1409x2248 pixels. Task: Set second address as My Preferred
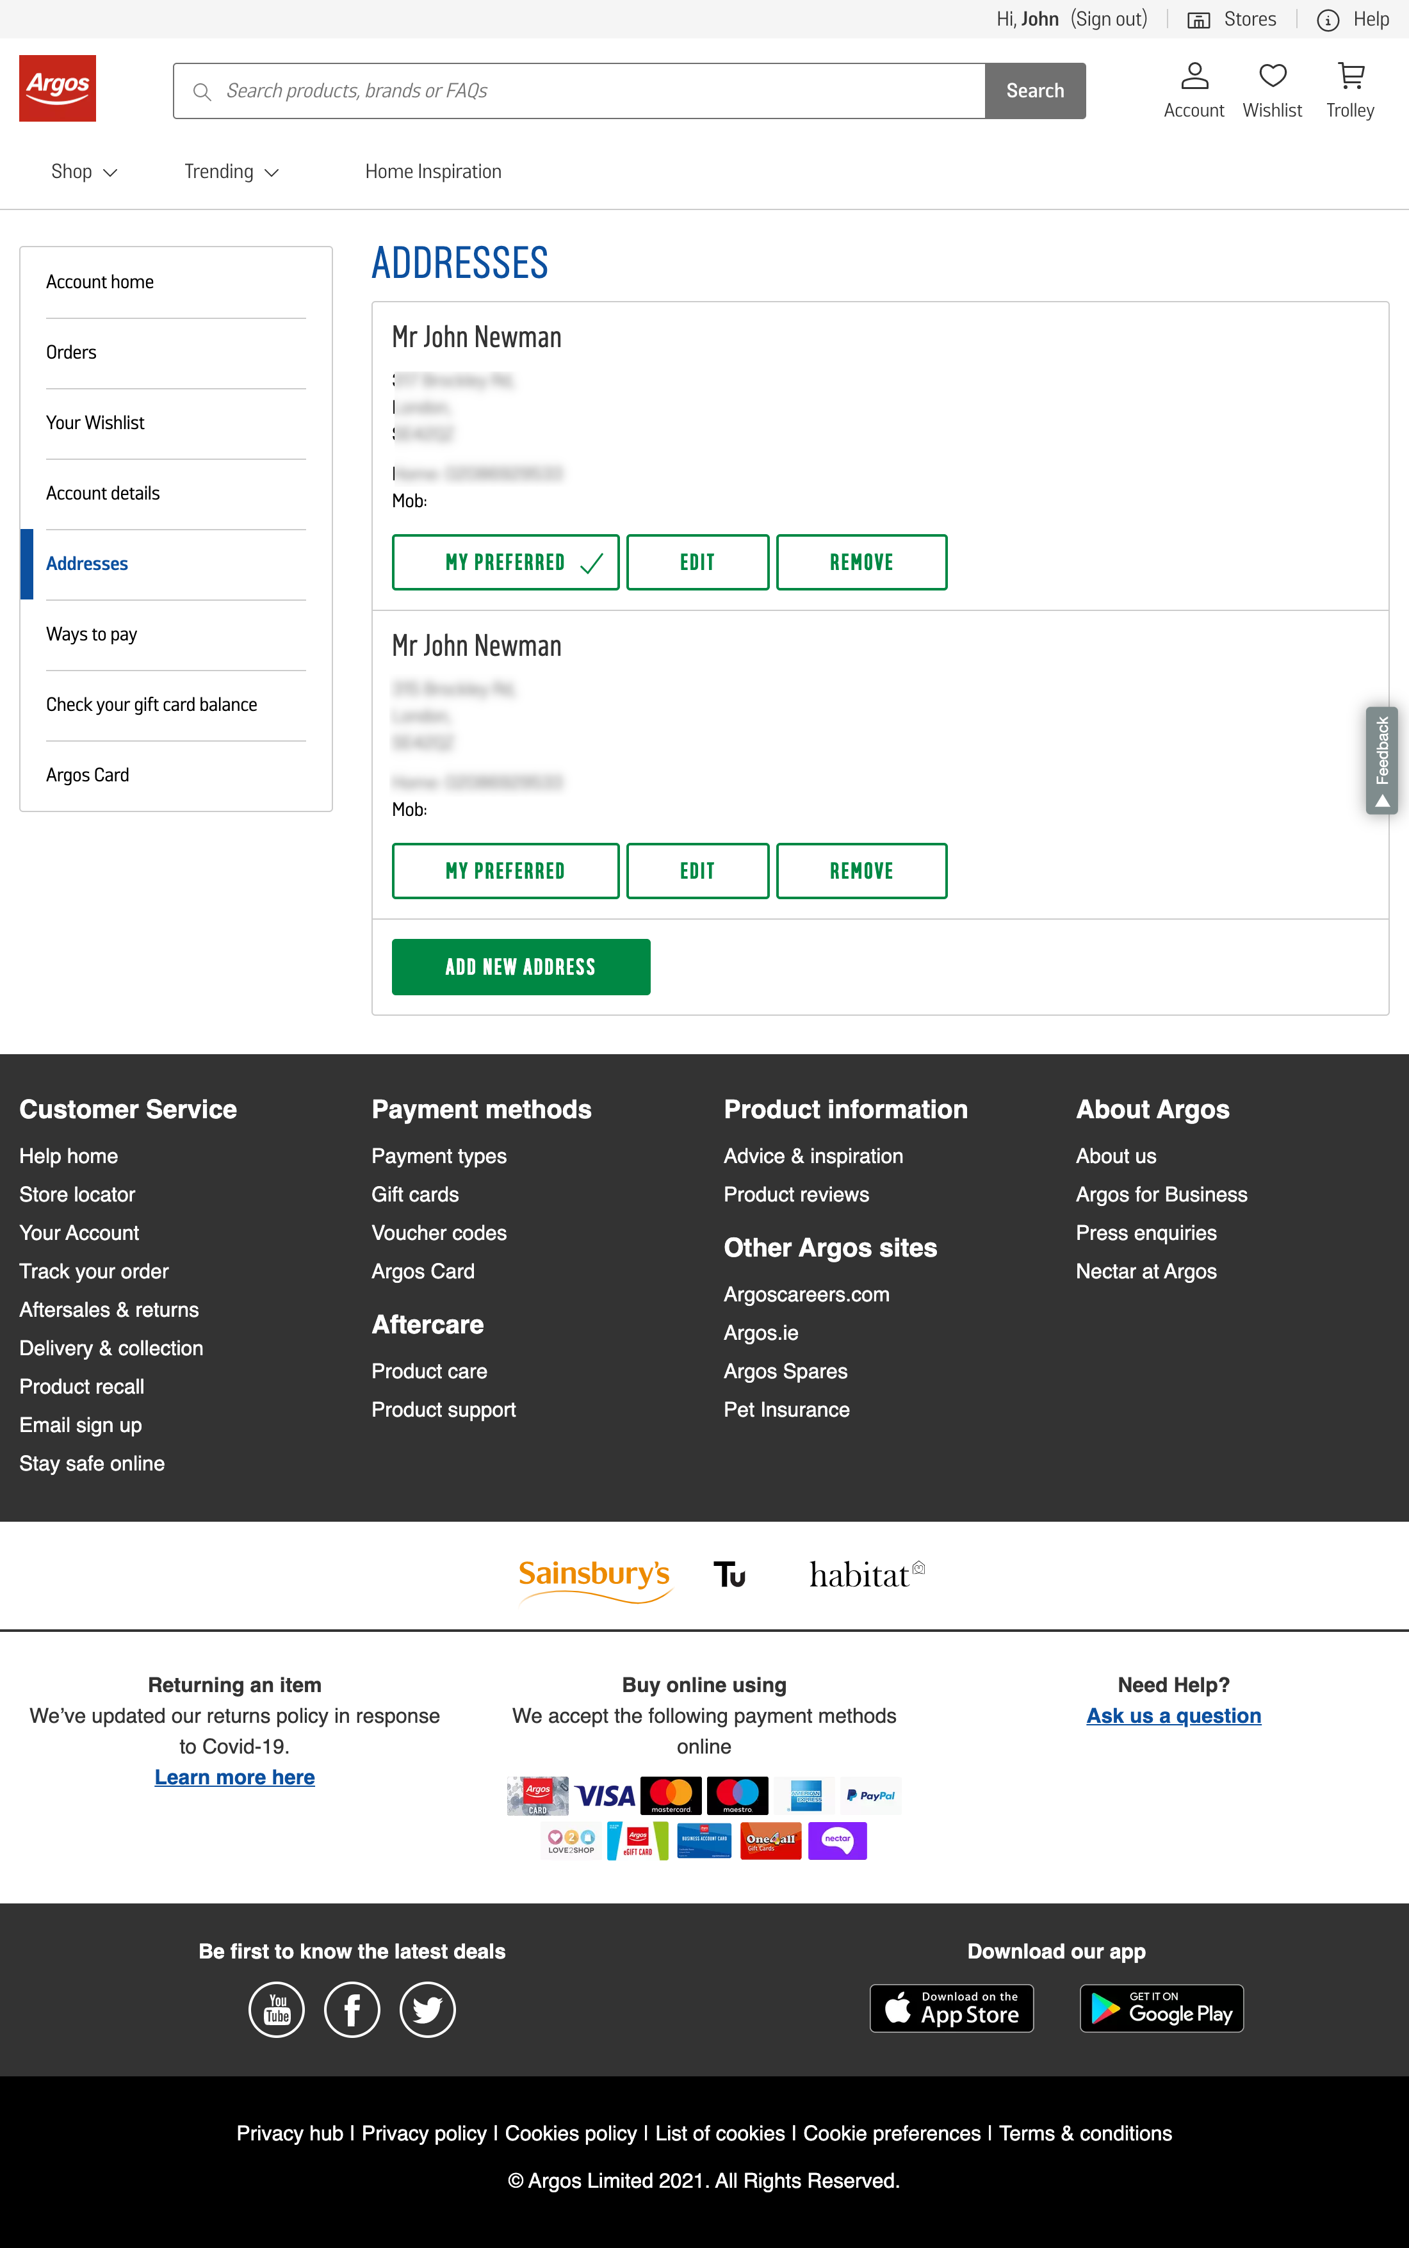pos(505,870)
